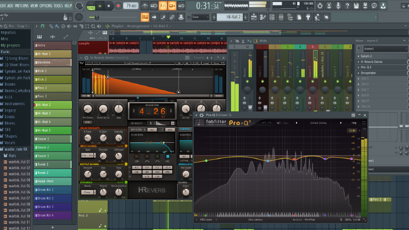Expand the Vocals folder in browser
This screenshot has height=230, width=409.
coord(10,143)
